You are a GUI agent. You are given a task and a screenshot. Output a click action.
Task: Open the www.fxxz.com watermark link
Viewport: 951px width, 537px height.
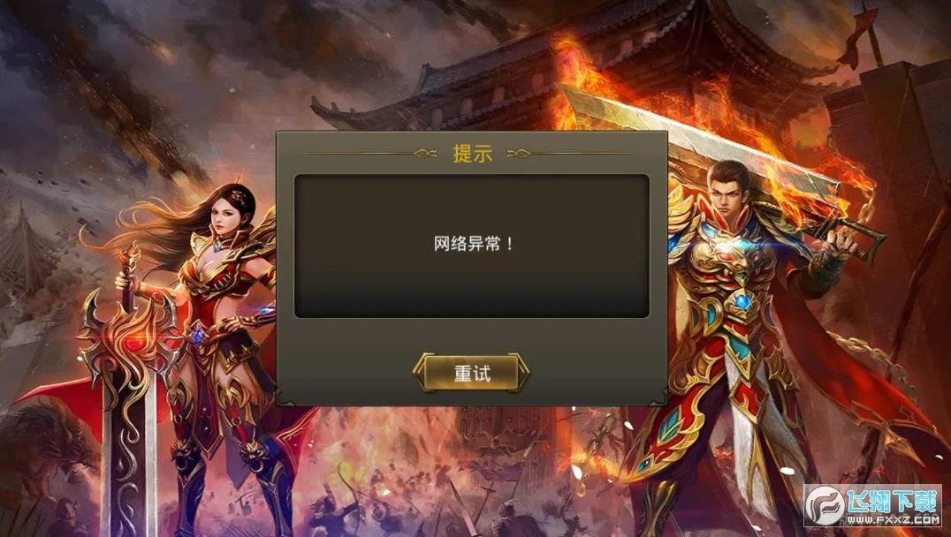tap(894, 519)
